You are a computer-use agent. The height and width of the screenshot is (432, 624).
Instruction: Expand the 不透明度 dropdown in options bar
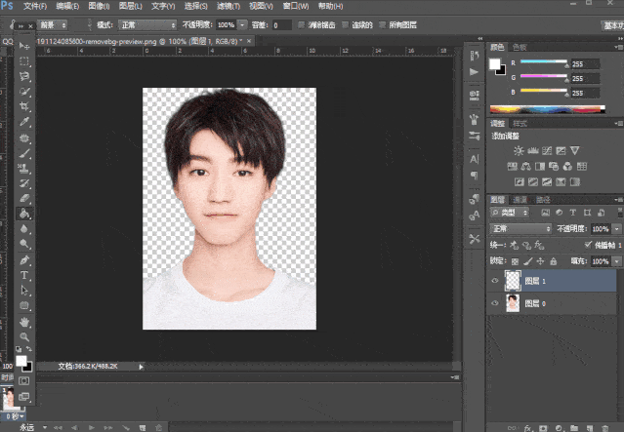242,24
